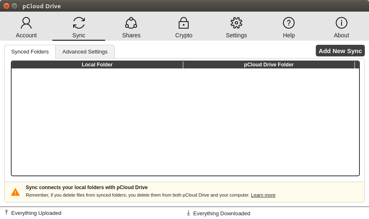369x219 pixels.
Task: Minimize the pCloud Drive window
Action: tap(14, 6)
